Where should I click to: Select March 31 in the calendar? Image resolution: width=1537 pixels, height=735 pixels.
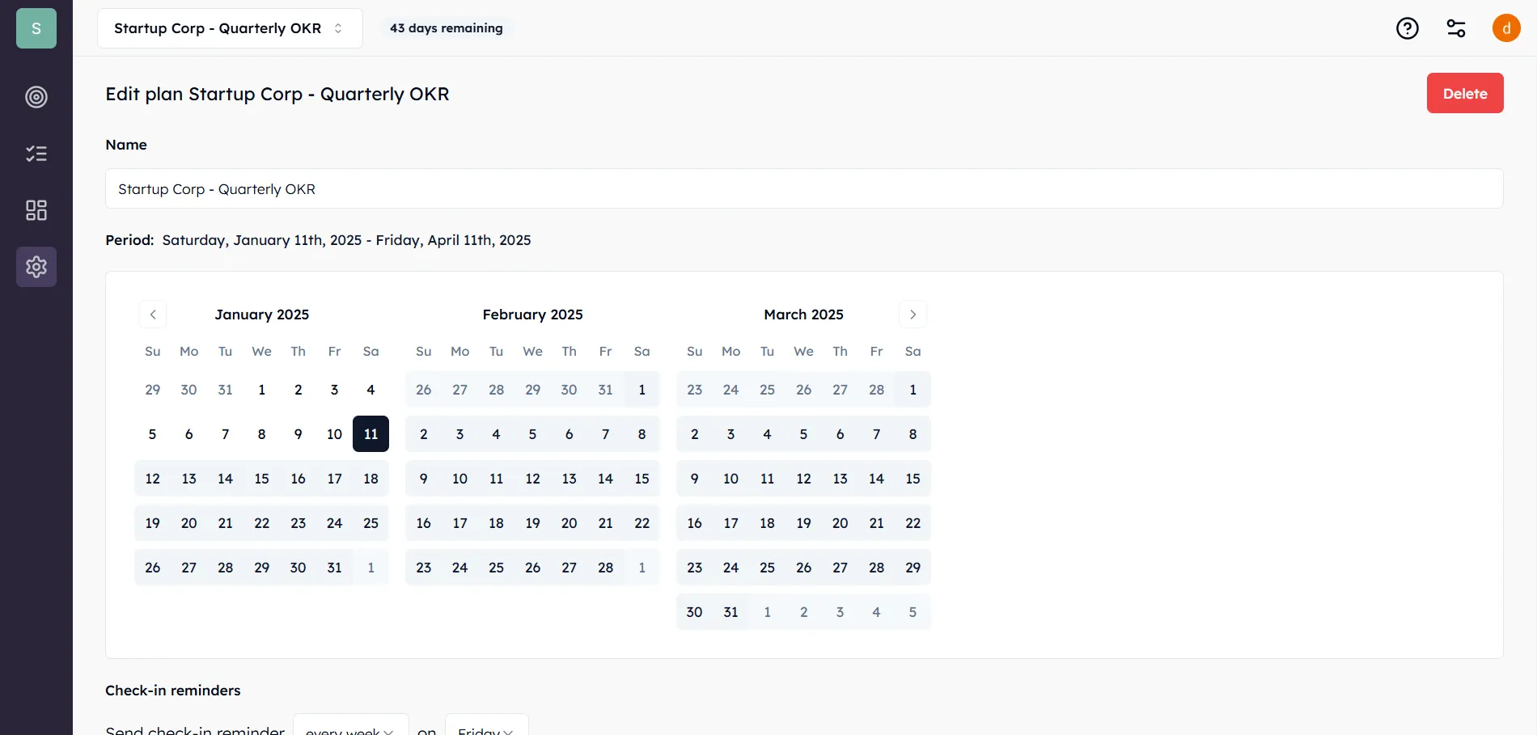tap(730, 612)
